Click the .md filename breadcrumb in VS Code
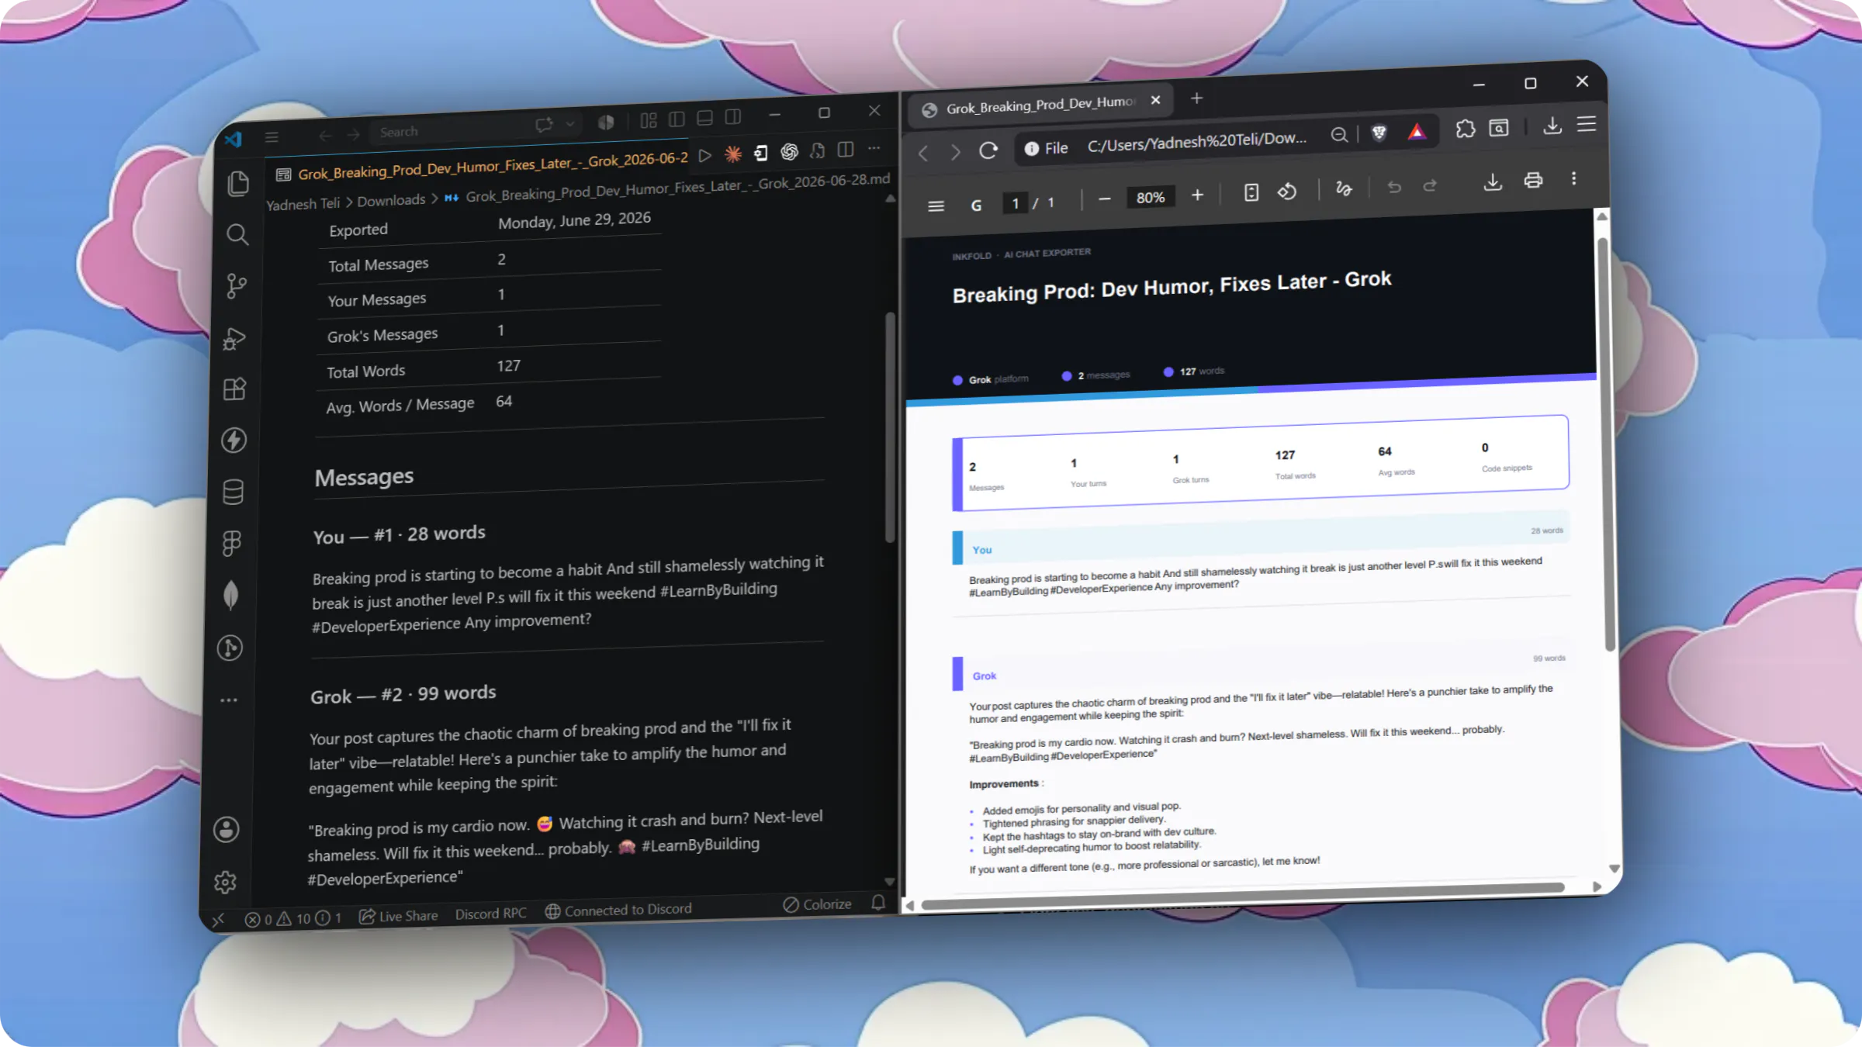The image size is (1862, 1047). coord(677,187)
